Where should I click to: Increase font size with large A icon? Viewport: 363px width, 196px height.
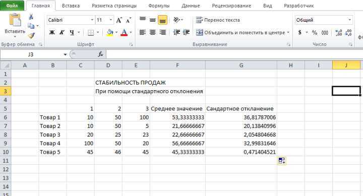119,20
